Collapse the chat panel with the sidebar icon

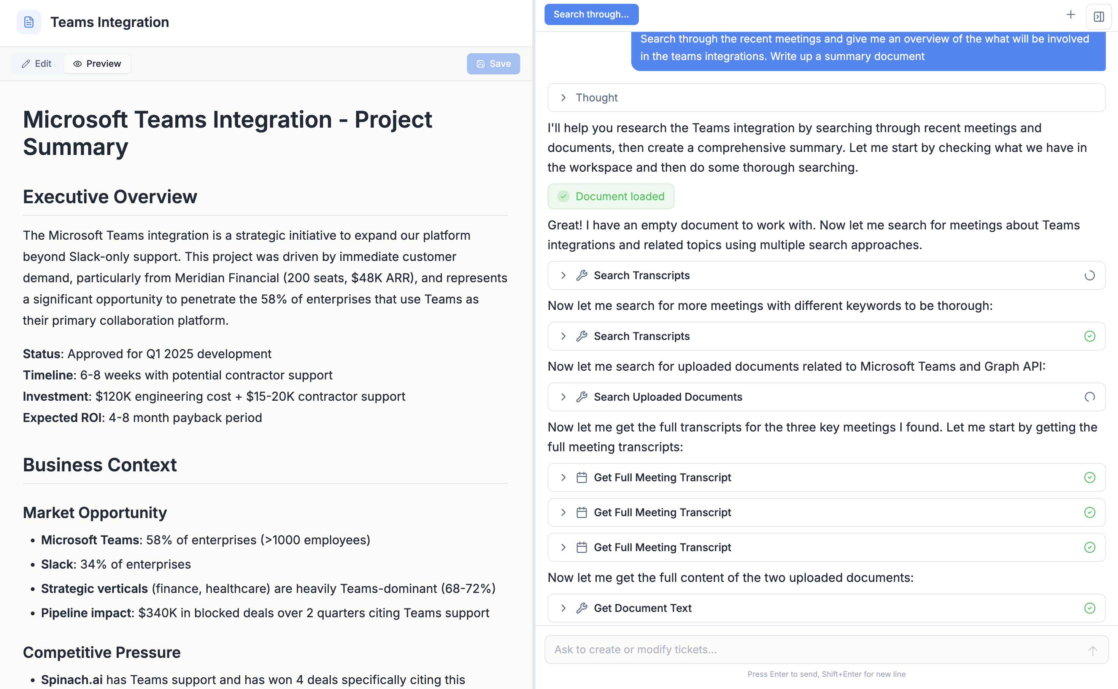pyautogui.click(x=1099, y=16)
